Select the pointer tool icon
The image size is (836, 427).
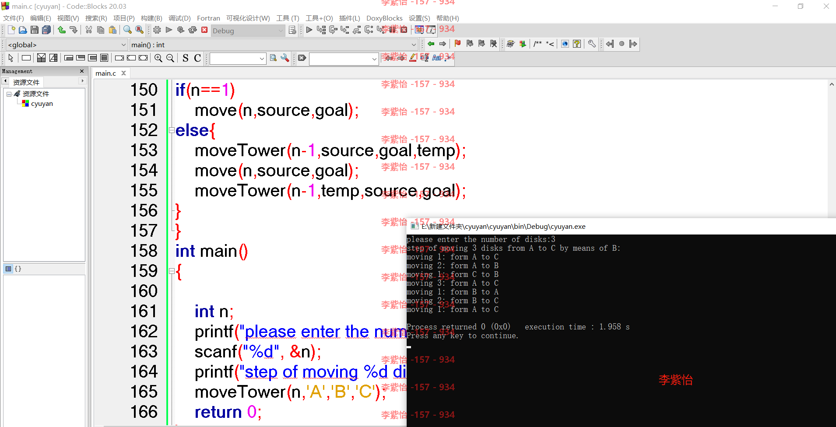tap(11, 58)
